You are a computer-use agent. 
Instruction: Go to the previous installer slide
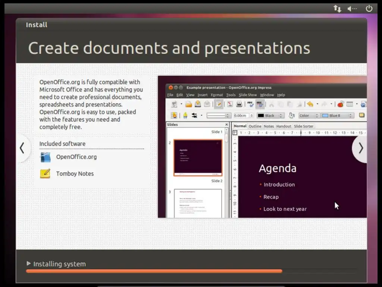pos(22,148)
